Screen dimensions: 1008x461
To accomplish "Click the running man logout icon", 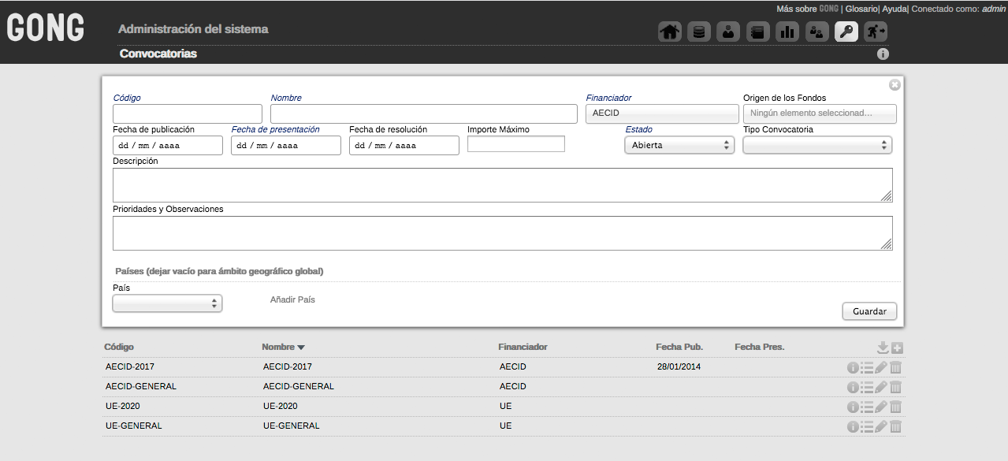I will (x=876, y=32).
